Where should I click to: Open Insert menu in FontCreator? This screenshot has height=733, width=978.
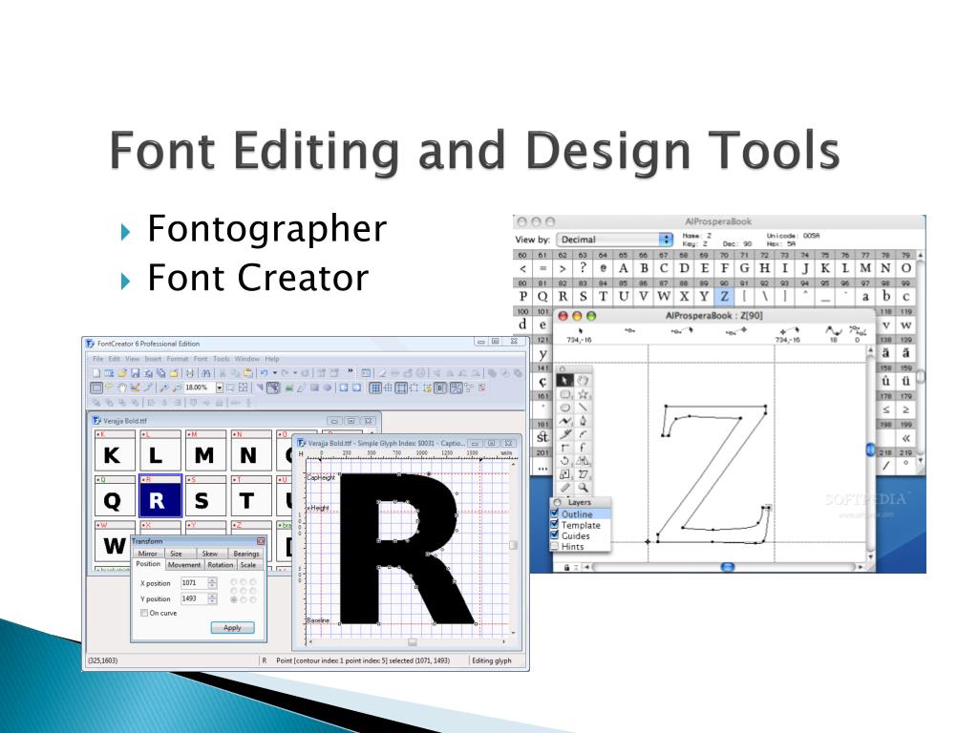tap(153, 359)
